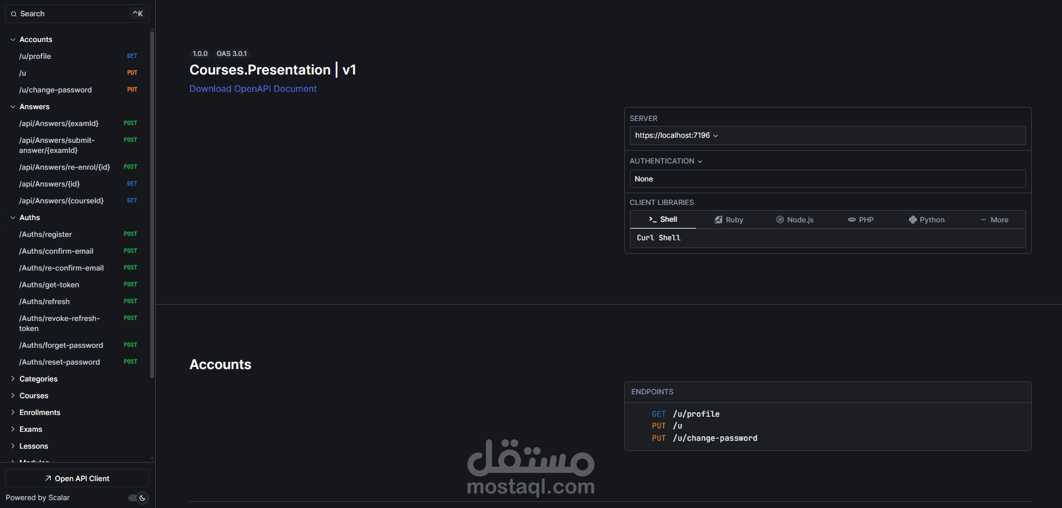Switch to the Curl Shell tab
This screenshot has width=1062, height=508.
tap(659, 238)
